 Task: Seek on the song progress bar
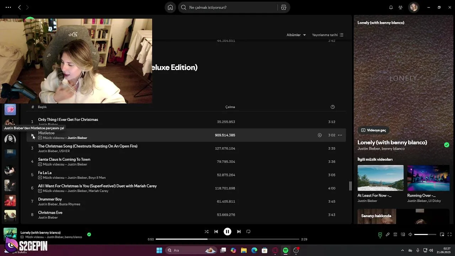coord(227,239)
